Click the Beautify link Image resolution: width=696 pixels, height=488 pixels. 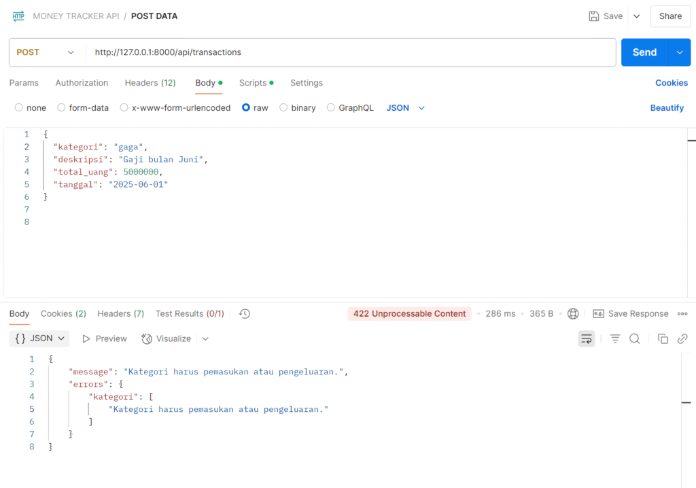pyautogui.click(x=667, y=107)
